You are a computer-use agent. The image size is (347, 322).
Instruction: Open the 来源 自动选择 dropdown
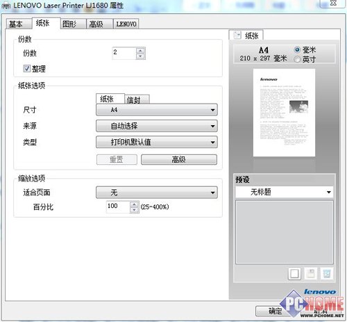(157, 126)
